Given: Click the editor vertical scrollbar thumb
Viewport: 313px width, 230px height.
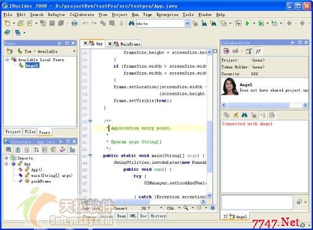Looking at the screenshot, I should (209, 146).
